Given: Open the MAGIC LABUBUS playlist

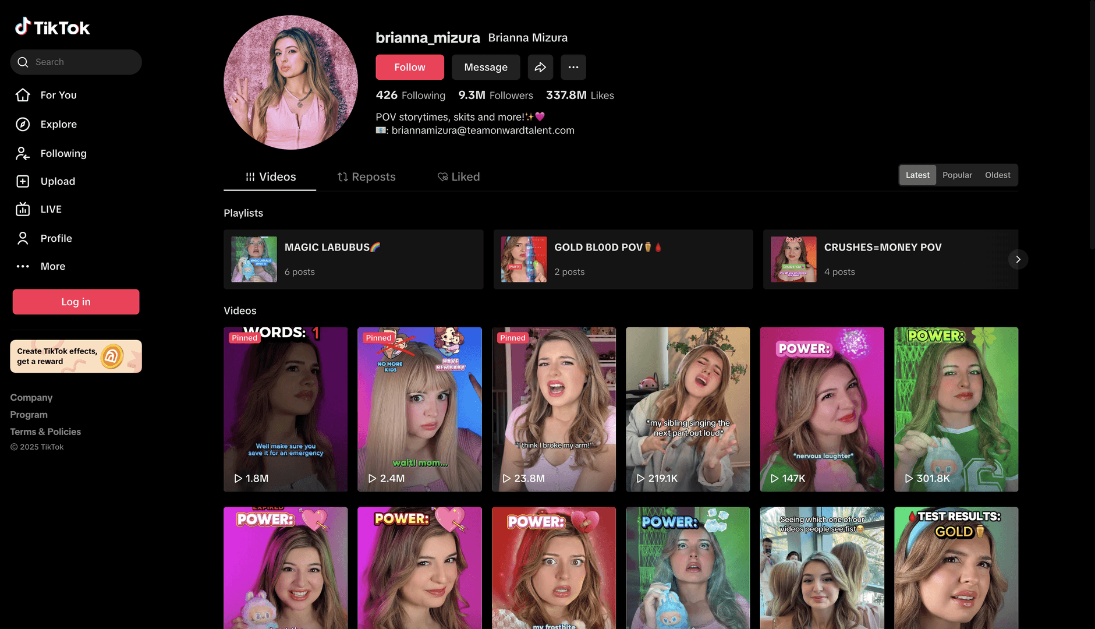Looking at the screenshot, I should 353,259.
